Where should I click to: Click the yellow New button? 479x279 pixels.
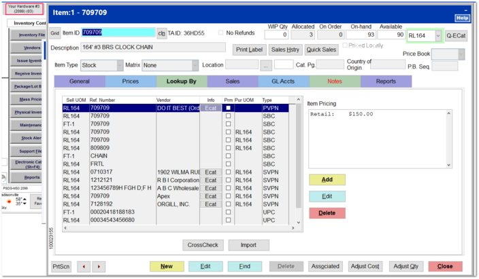click(167, 267)
